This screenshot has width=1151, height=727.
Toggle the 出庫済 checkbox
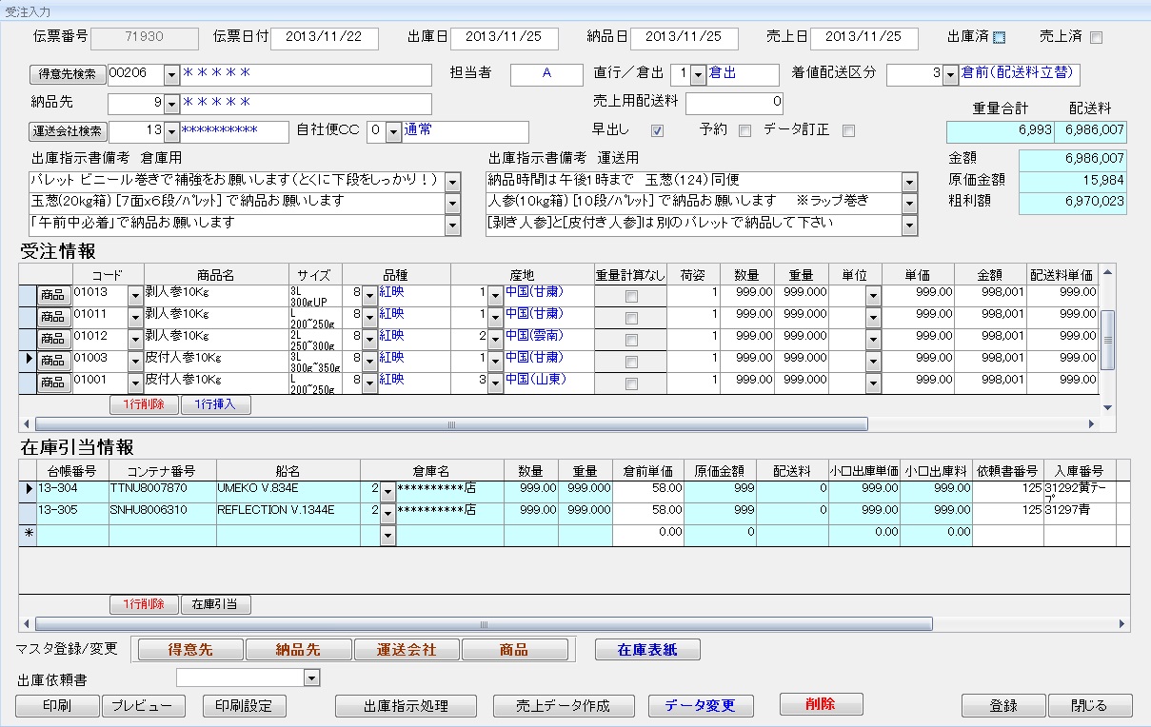coord(999,38)
